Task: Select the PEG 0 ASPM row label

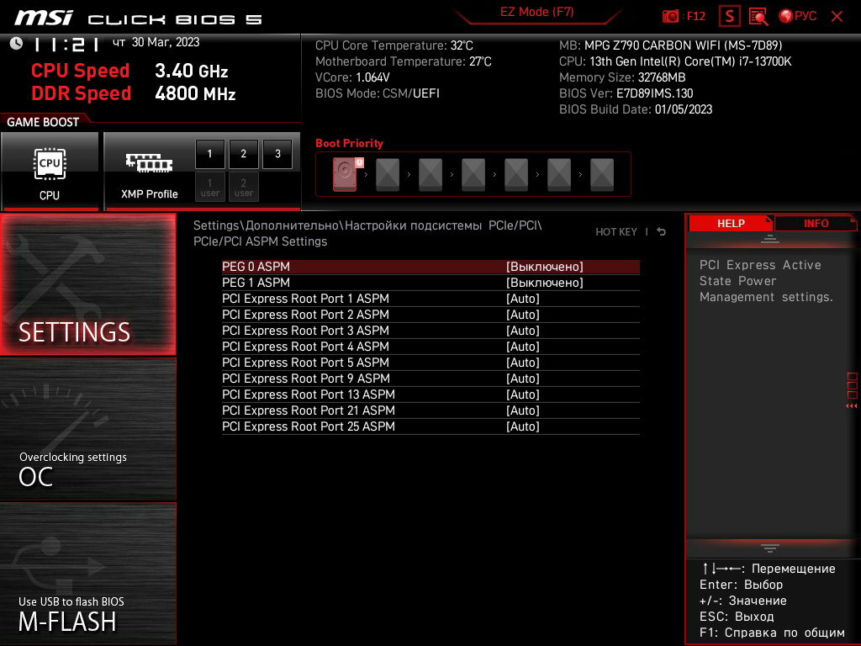Action: (x=256, y=267)
